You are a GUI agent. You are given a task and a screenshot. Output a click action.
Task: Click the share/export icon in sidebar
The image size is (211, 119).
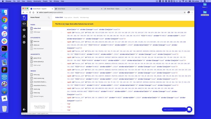click(x=24, y=36)
